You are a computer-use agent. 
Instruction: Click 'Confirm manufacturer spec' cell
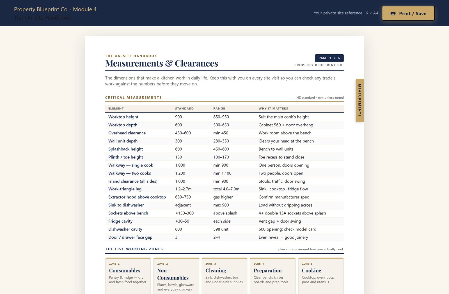point(284,197)
